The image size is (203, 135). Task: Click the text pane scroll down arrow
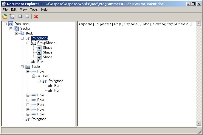pos(199,123)
